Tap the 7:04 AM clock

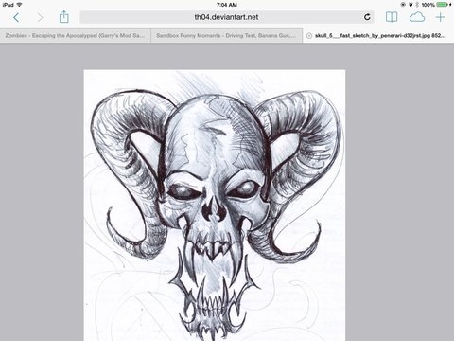(x=227, y=5)
